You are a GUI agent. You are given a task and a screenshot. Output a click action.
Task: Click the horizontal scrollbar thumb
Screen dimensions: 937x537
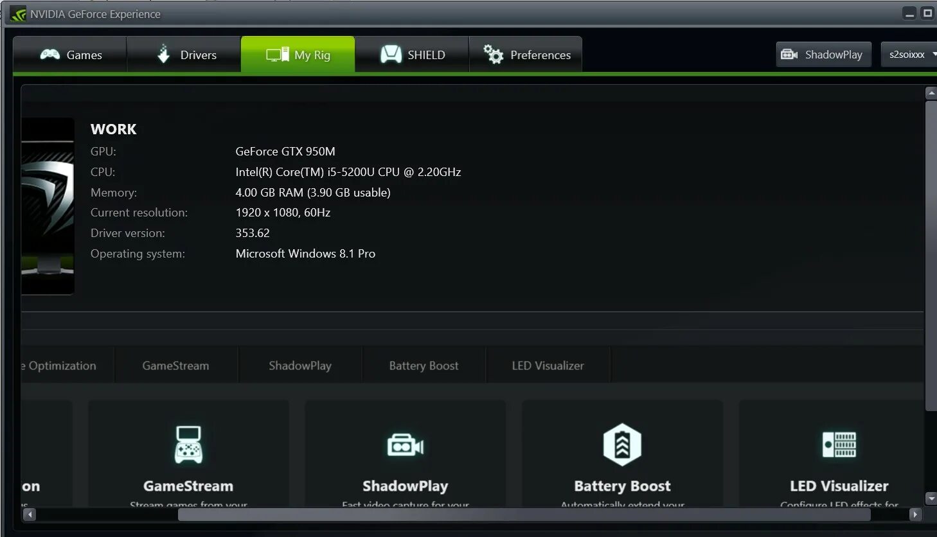click(x=524, y=515)
